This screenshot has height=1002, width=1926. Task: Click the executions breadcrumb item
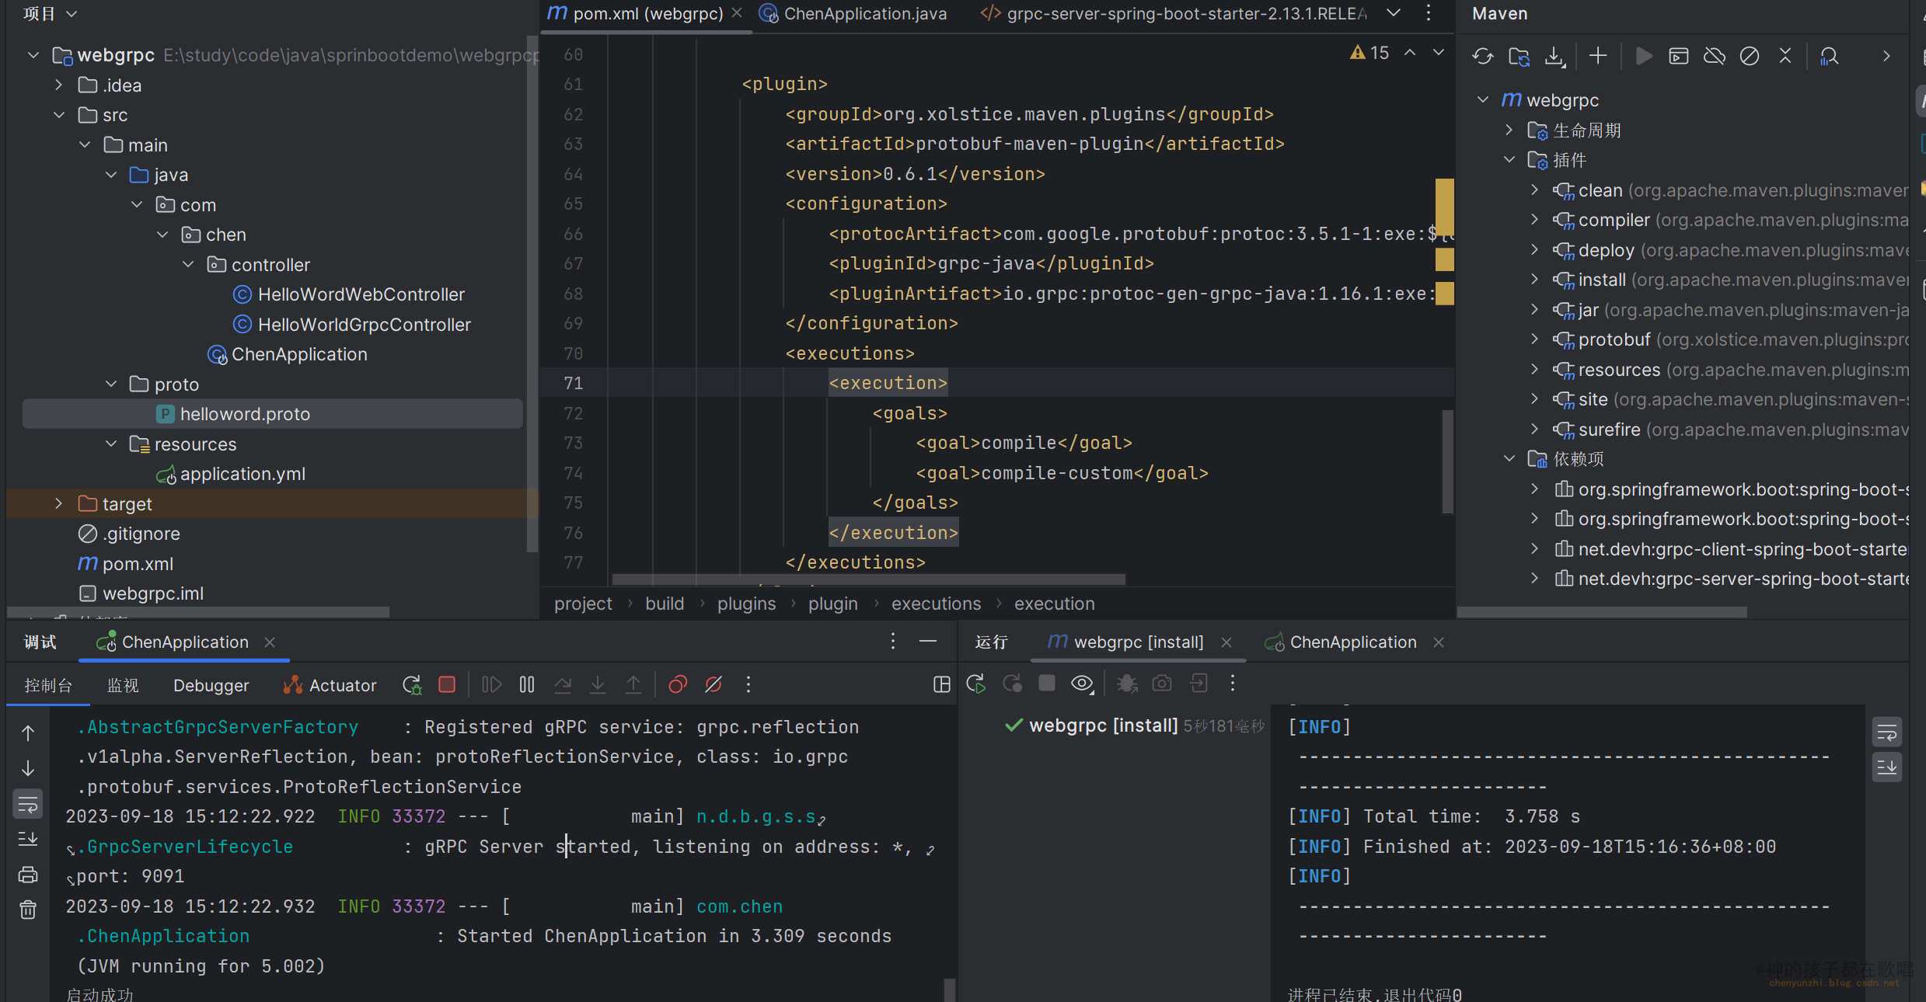[936, 604]
